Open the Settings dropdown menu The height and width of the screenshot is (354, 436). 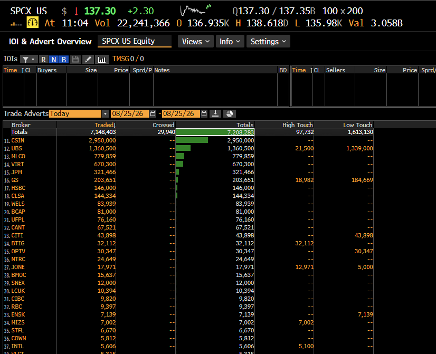pyautogui.click(x=268, y=41)
